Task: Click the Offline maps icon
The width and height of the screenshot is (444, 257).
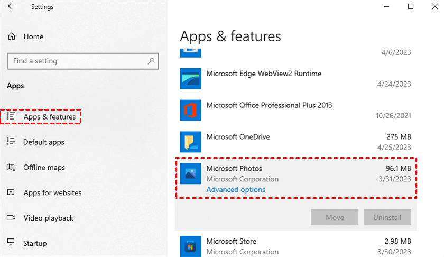Action: 11,167
